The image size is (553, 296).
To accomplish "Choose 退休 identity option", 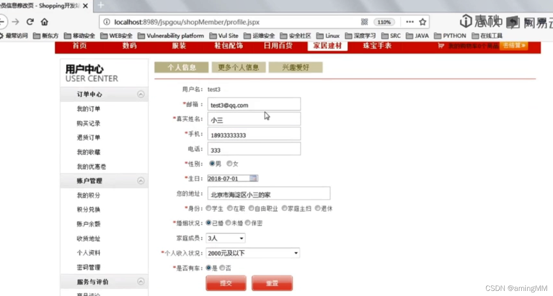I will click(x=317, y=208).
